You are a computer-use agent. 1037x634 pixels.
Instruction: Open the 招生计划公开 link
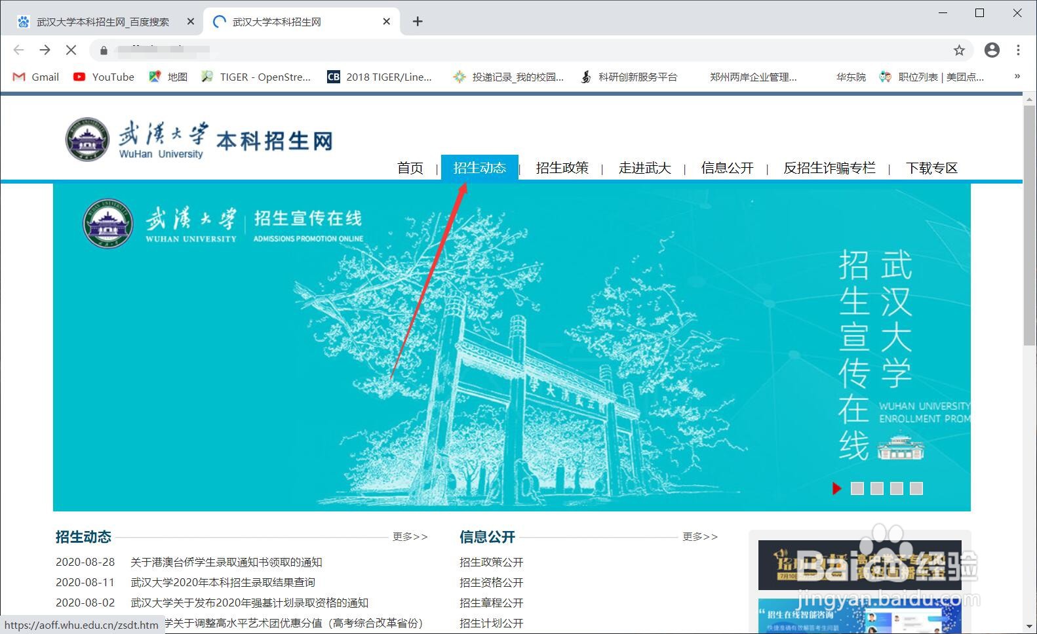click(x=492, y=623)
